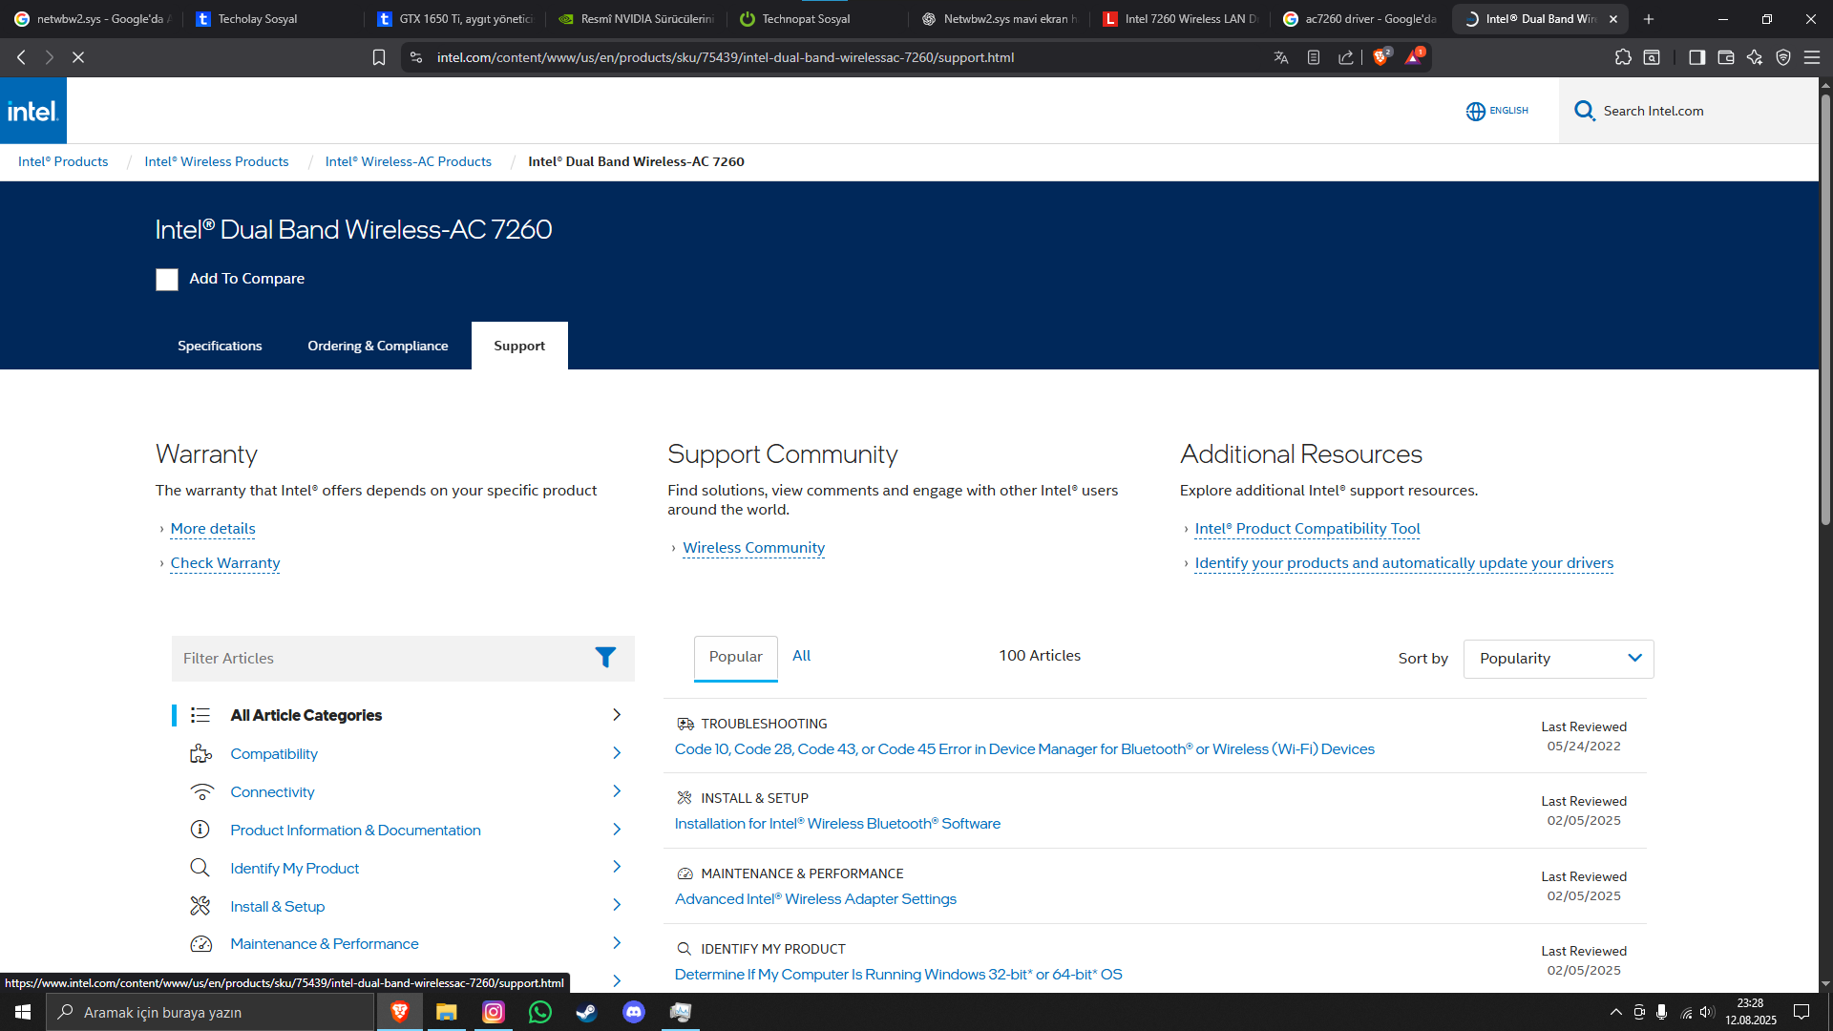Open the Brave Shields lion icon
The image size is (1833, 1031).
1380,57
